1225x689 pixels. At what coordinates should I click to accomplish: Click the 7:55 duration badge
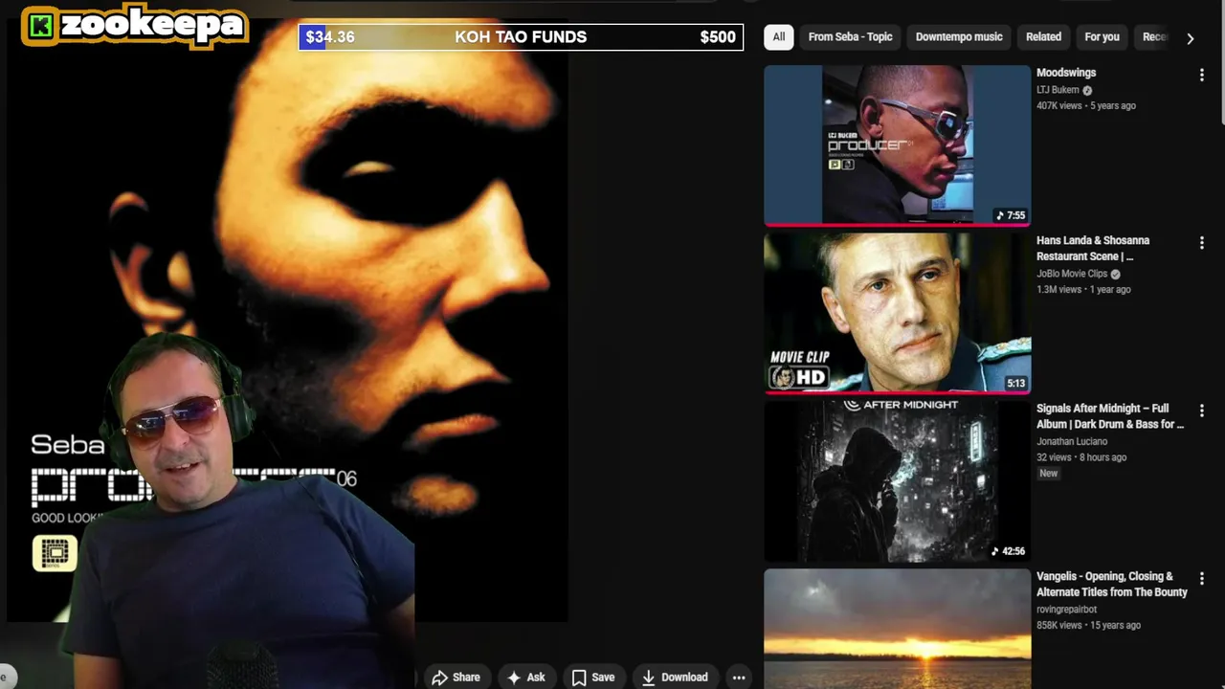click(1011, 215)
